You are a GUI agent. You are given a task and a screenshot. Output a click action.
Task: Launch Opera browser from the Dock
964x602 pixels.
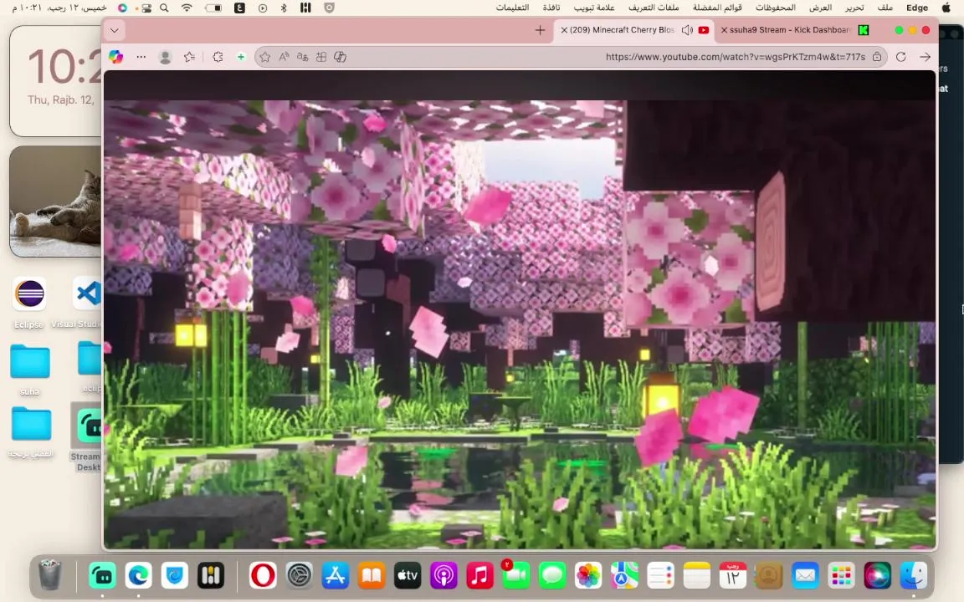point(263,575)
